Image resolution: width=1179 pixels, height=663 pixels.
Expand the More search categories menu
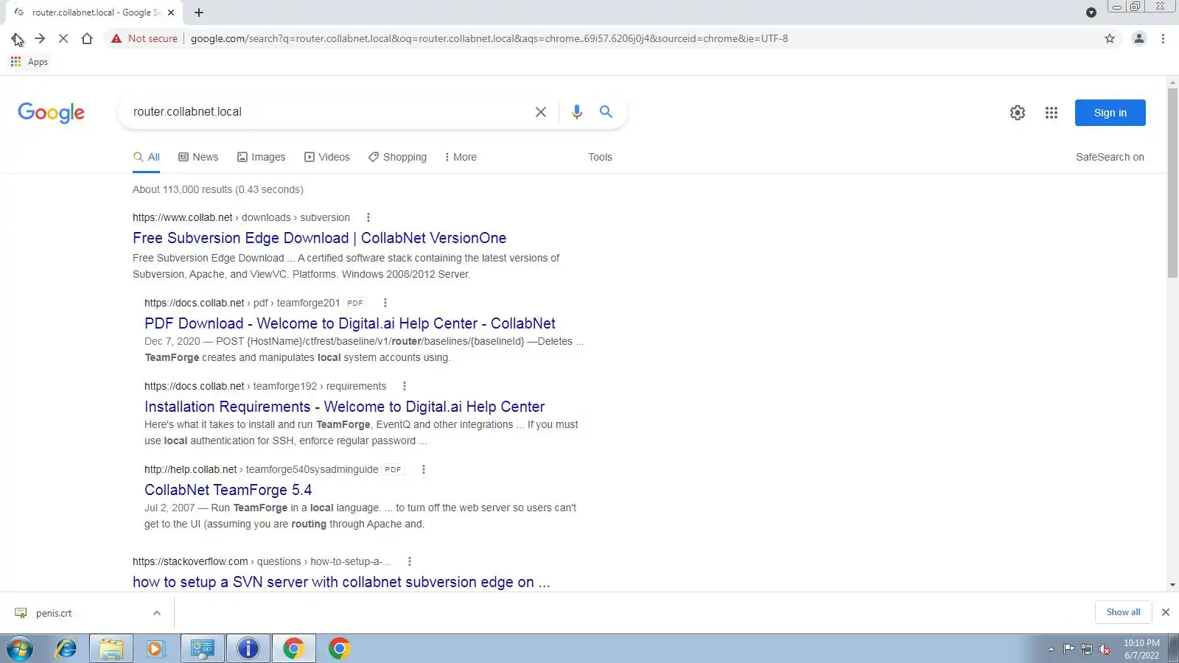pyautogui.click(x=461, y=157)
